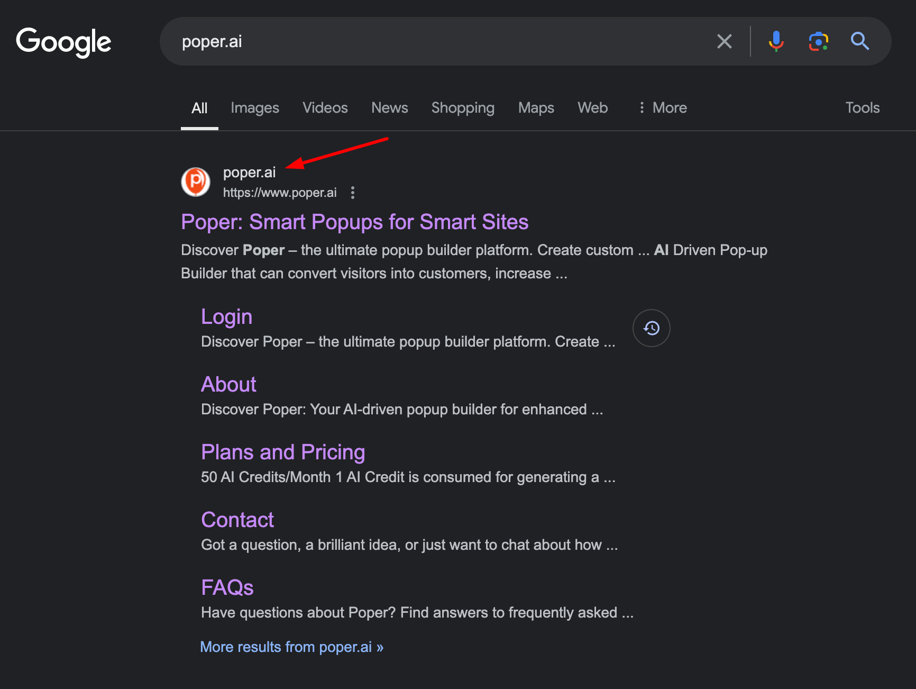Screen dimensions: 916x689
Task: Switch to the News tab
Action: point(390,107)
